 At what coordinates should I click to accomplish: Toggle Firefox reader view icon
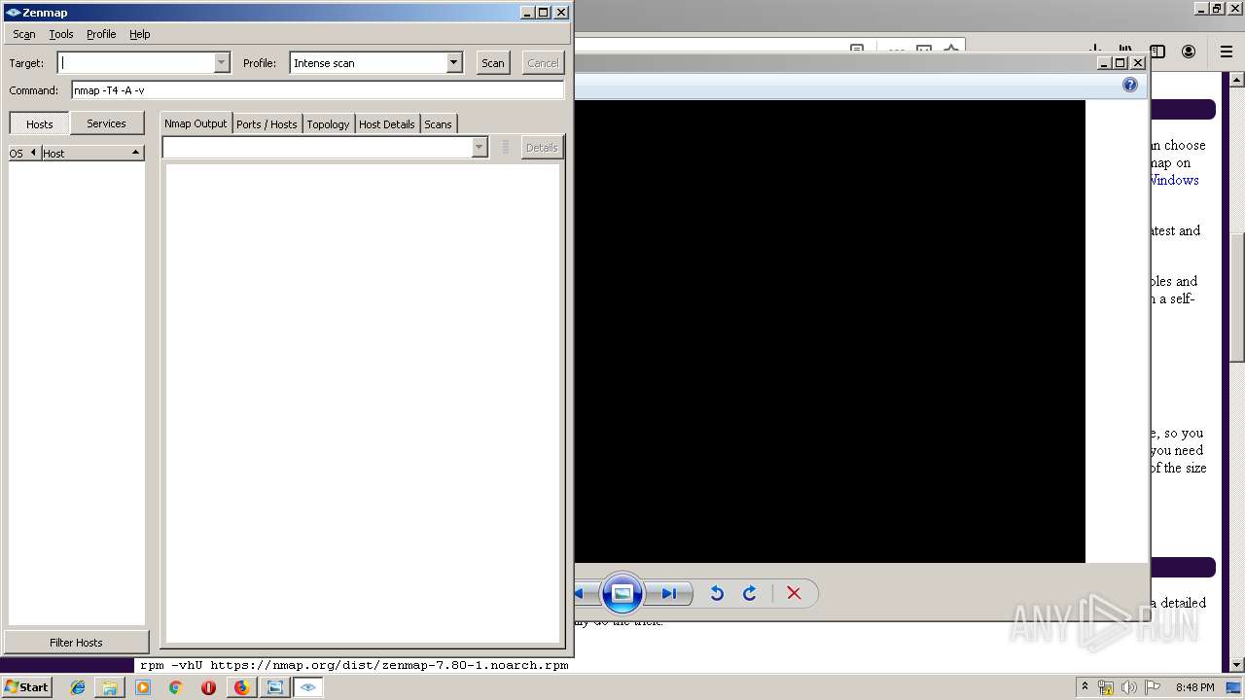point(857,50)
